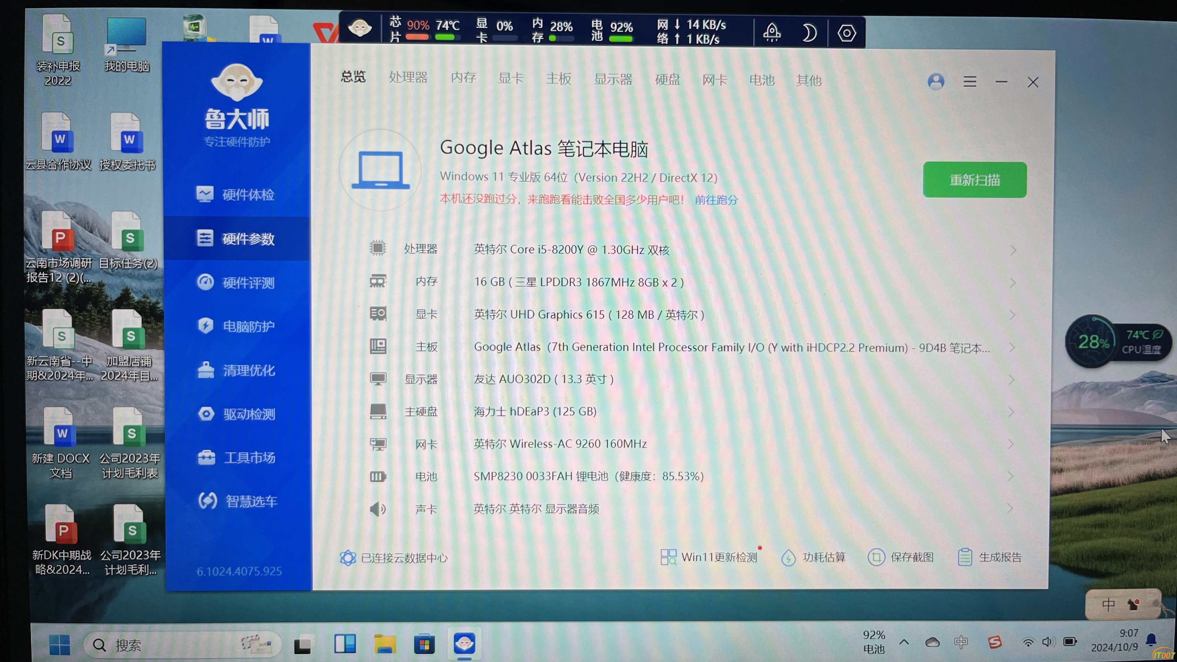The width and height of the screenshot is (1177, 662).
Task: Expand the 声卡 row chevron
Action: coord(1010,508)
